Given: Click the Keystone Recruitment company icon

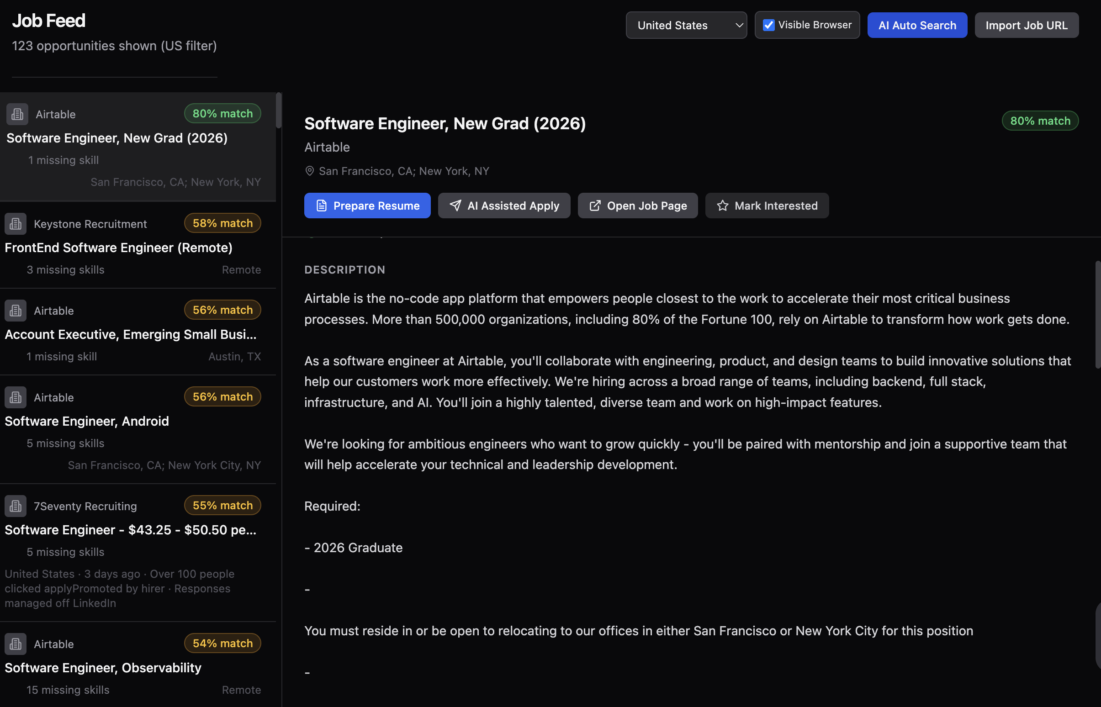Looking at the screenshot, I should [x=16, y=224].
